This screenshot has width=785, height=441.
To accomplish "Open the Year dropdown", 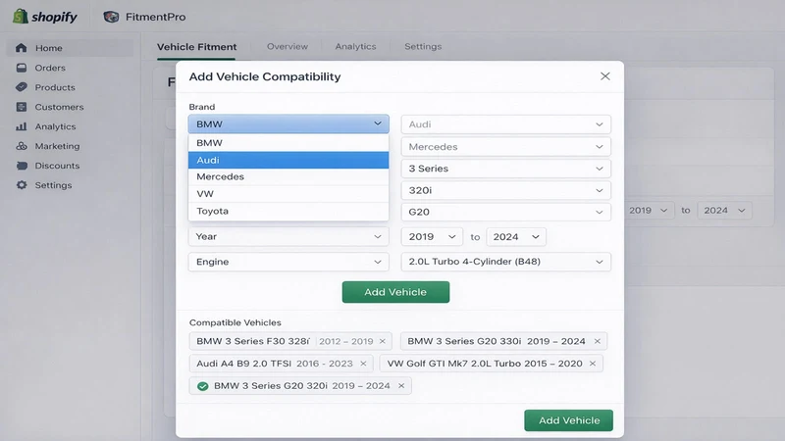I will point(288,236).
